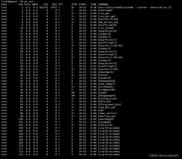Select the START column header

coord(82,4)
